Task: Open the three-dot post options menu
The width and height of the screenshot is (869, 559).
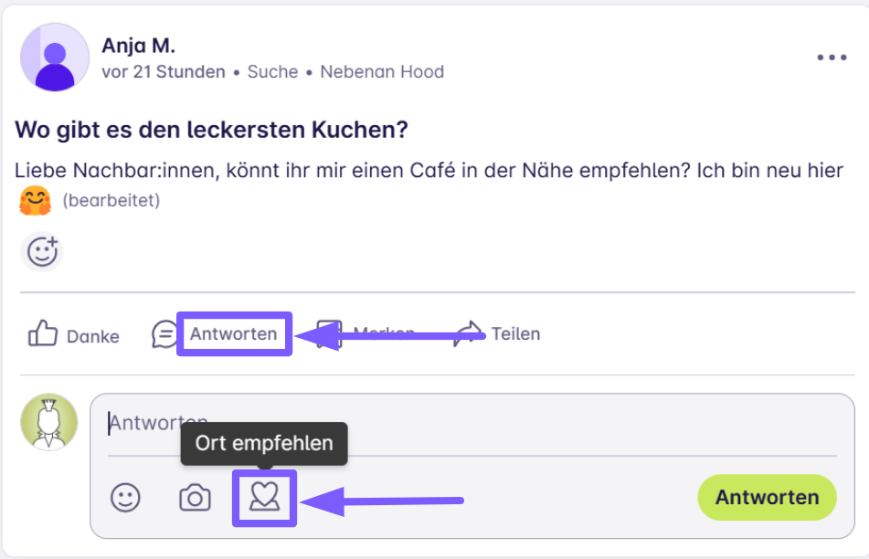Action: click(x=832, y=58)
